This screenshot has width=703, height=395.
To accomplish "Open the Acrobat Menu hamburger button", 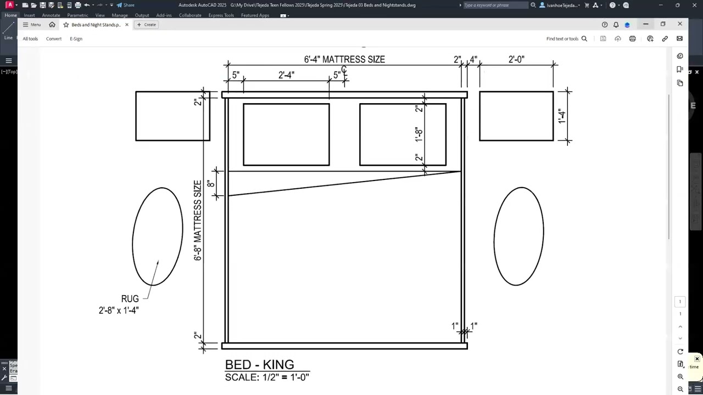I will click(31, 25).
